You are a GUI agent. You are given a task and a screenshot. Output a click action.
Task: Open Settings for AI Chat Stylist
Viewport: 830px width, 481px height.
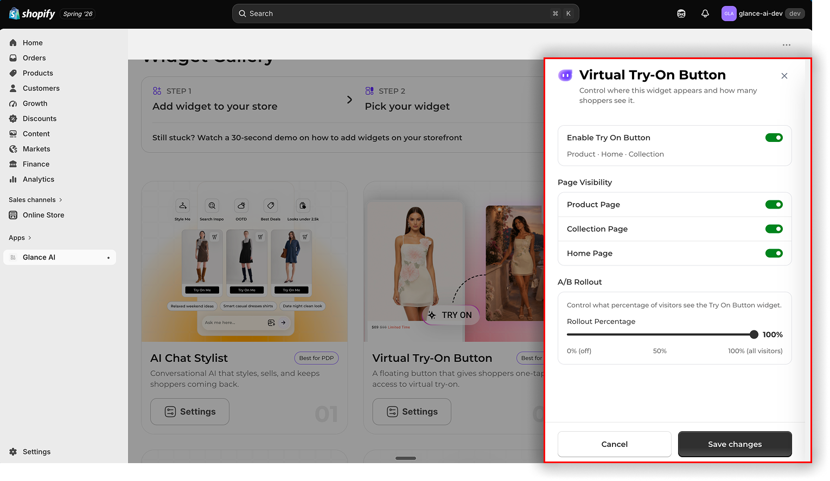pos(190,412)
